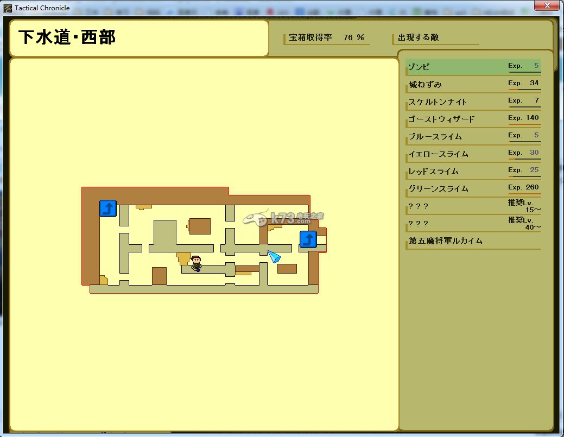Select the right blue staircase arrow icon
The image size is (564, 437).
point(308,239)
